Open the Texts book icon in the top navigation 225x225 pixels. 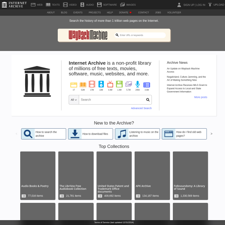point(48,5)
